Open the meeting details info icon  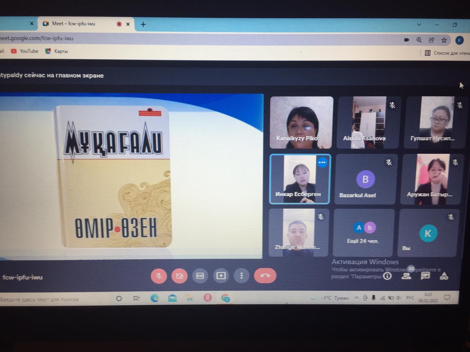[387, 276]
